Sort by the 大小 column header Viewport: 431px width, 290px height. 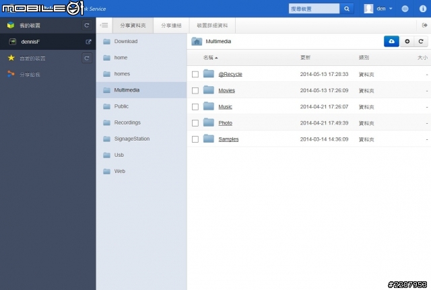[422, 58]
